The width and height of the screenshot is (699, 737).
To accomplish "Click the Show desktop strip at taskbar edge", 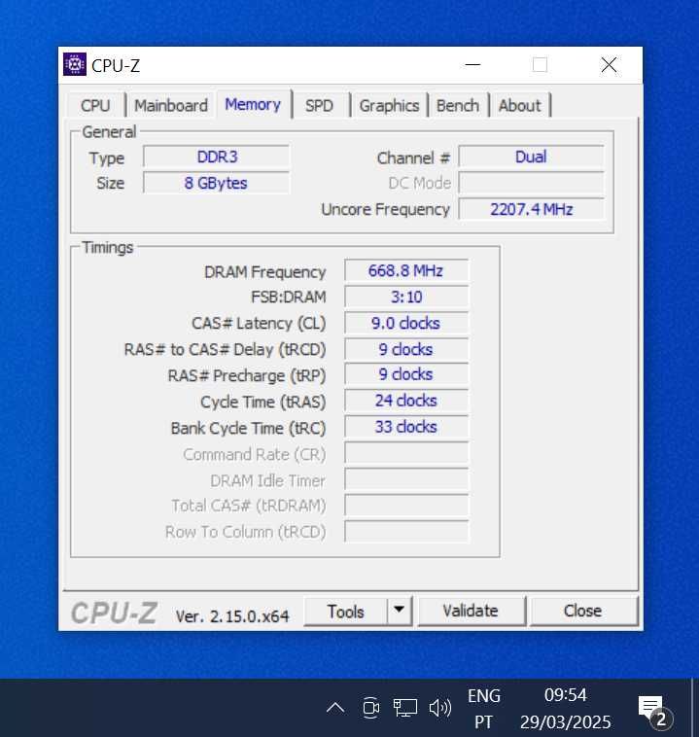I will tap(694, 708).
